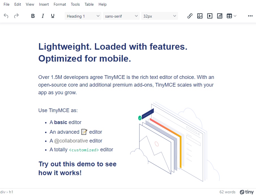256x195 pixels.
Task: Open the Tools menu
Action: [x=75, y=5]
